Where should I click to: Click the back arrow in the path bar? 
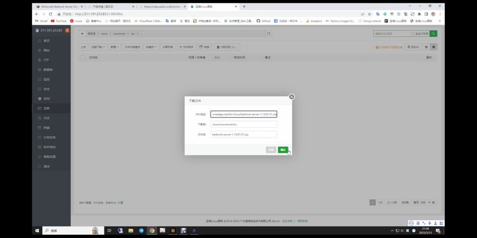click(82, 34)
